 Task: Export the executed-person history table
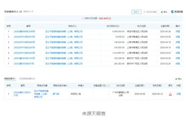(x=164, y=12)
